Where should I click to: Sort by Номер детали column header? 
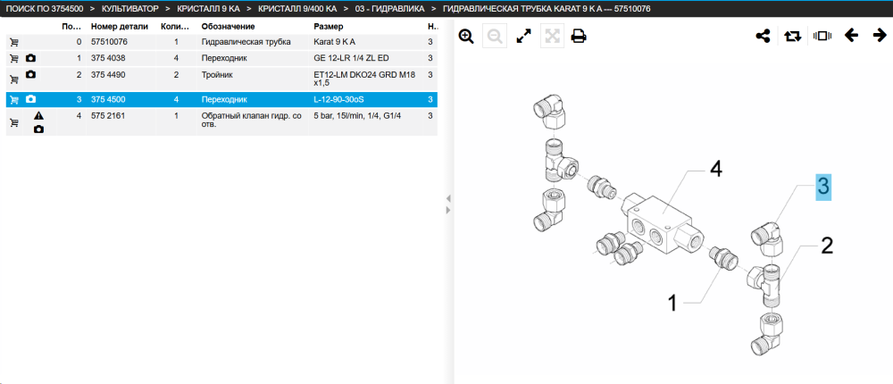[x=120, y=27]
